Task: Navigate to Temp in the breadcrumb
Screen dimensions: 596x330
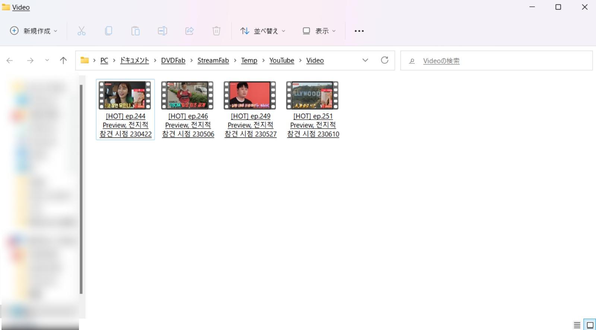Action: pyautogui.click(x=249, y=60)
